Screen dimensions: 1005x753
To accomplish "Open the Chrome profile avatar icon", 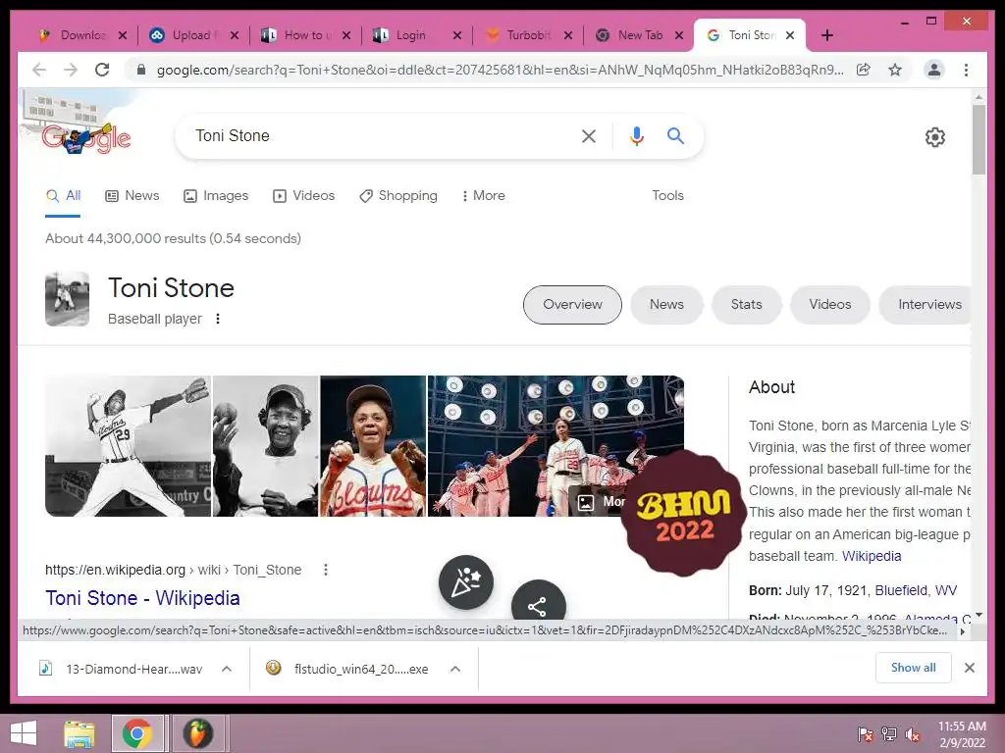I will 934,70.
